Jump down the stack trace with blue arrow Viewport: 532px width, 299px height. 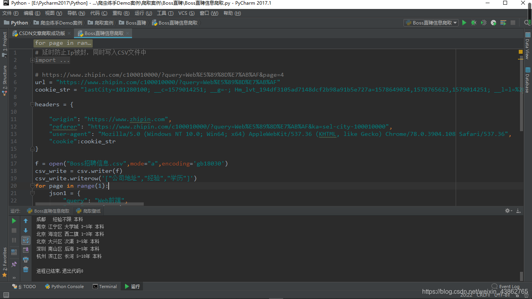coord(26,230)
